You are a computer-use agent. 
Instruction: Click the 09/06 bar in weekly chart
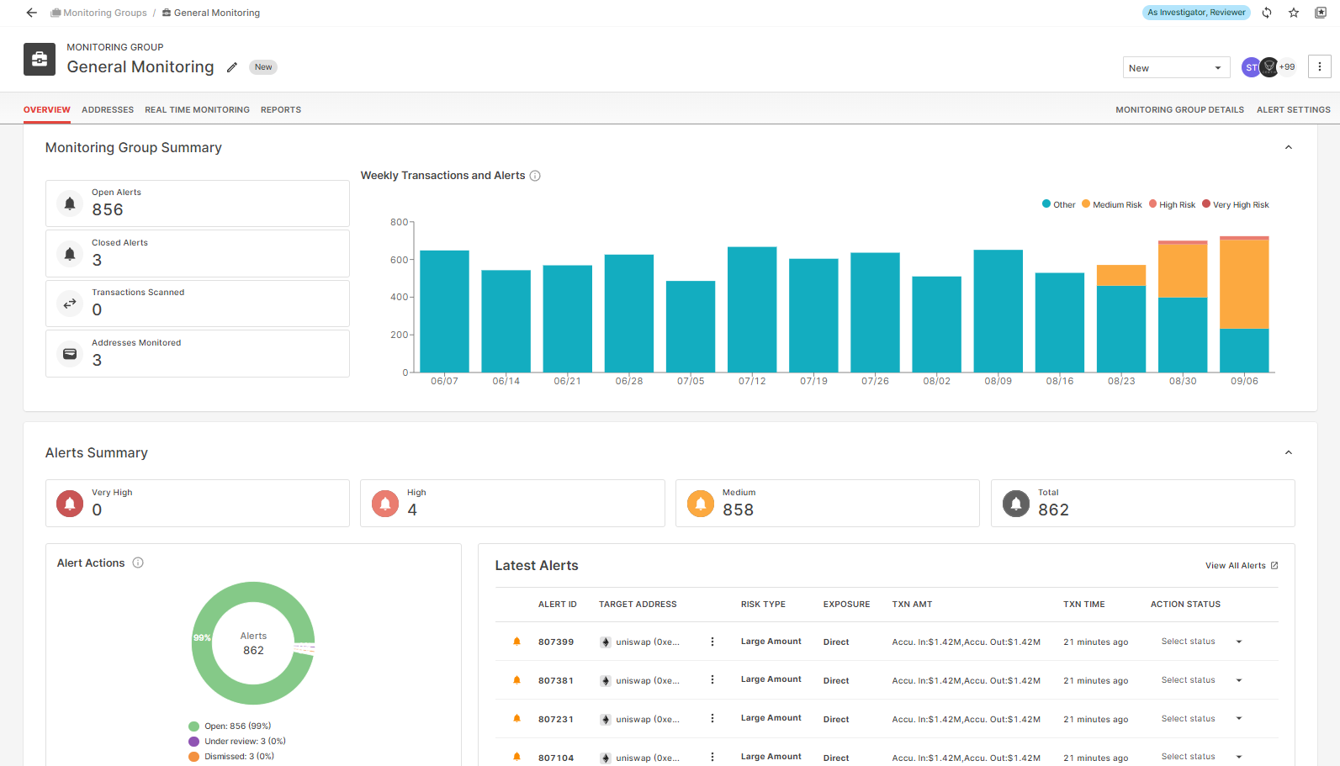[1244, 304]
